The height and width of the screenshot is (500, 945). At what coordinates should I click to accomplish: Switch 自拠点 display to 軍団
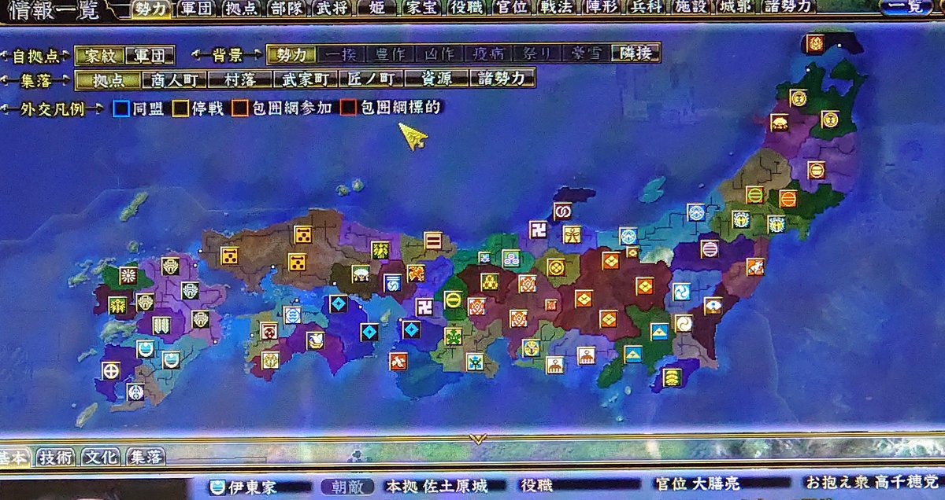[x=150, y=56]
